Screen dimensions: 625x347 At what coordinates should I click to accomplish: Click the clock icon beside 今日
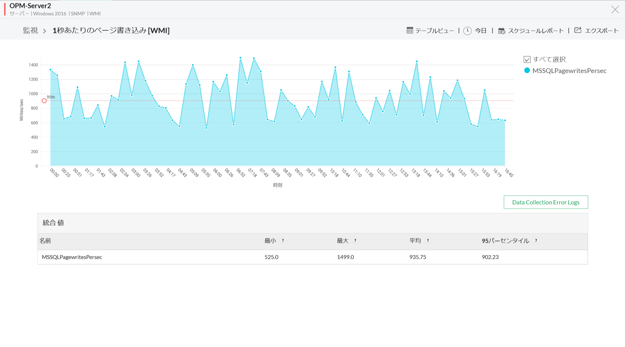coord(468,31)
